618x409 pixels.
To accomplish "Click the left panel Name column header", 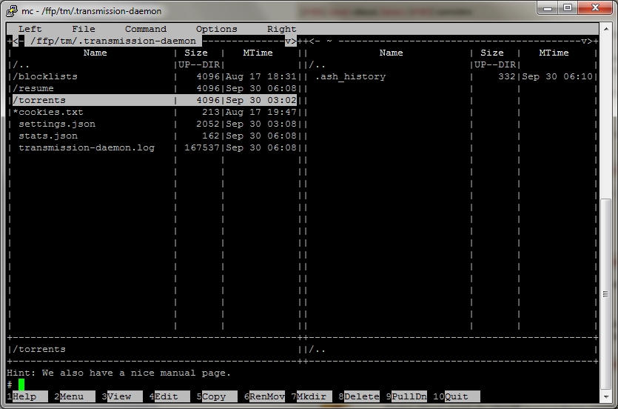I will tap(95, 53).
